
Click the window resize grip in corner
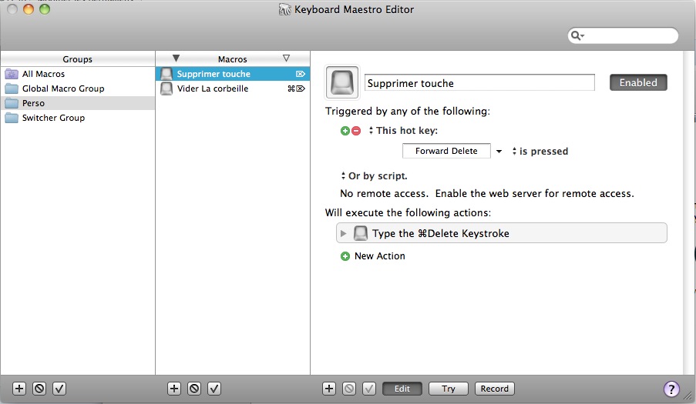pos(688,396)
